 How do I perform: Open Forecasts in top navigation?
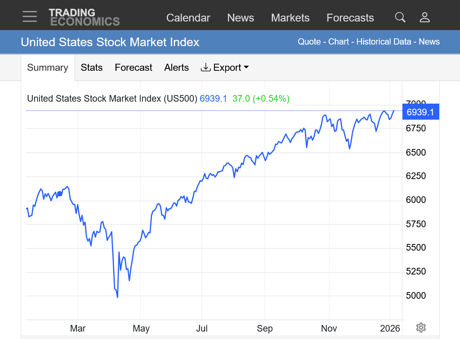coord(350,18)
